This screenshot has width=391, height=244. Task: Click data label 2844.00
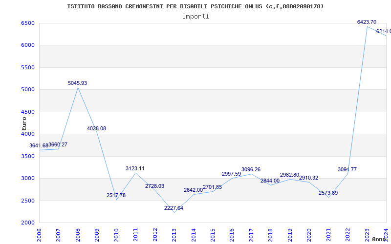[270, 181]
